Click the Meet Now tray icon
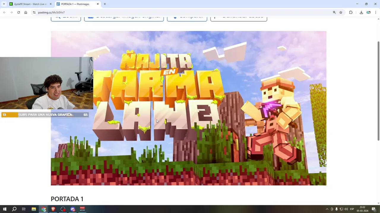 click(332, 209)
